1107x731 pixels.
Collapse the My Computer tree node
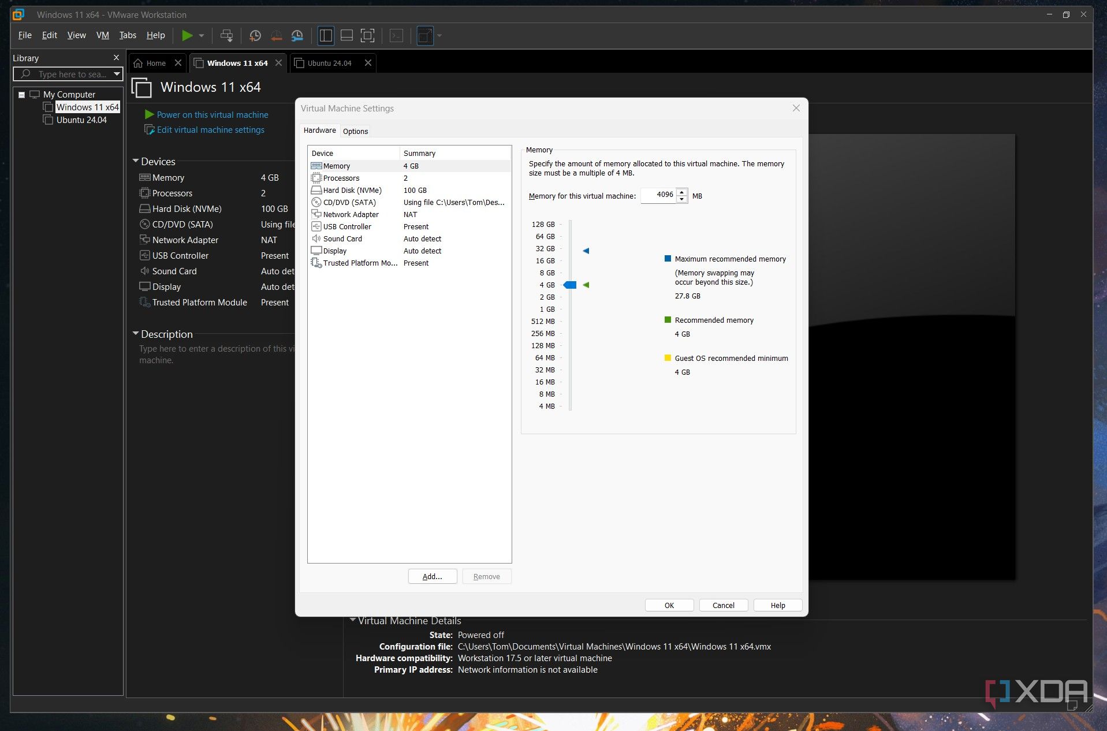pos(21,95)
